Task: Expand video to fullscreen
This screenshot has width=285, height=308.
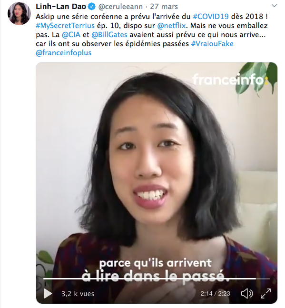Action: click(x=265, y=293)
